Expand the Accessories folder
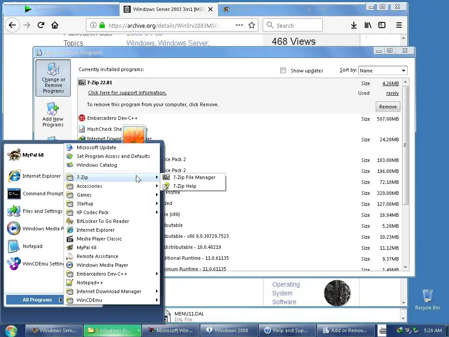The height and width of the screenshot is (337, 449). pyautogui.click(x=112, y=186)
